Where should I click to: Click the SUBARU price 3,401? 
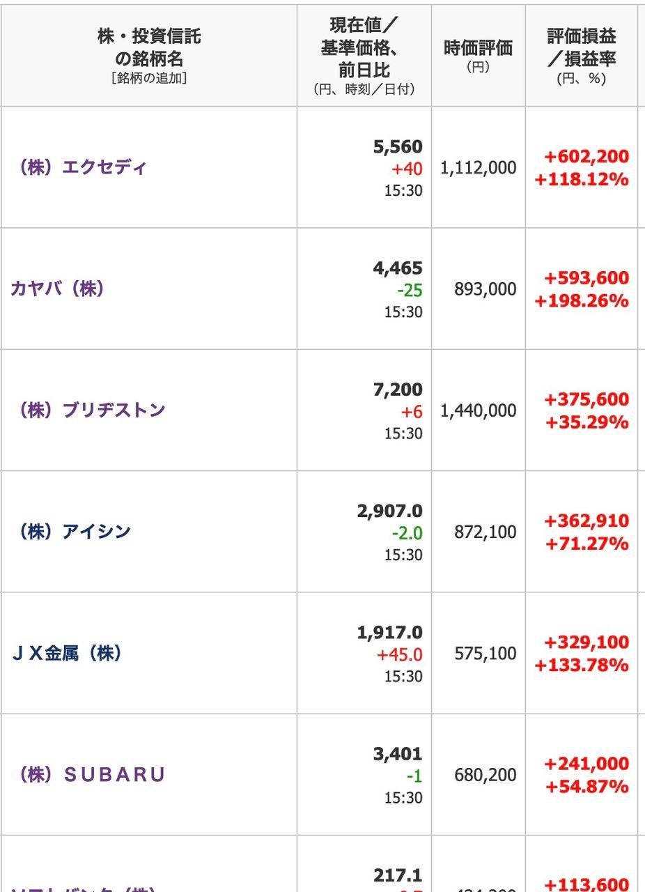[x=398, y=754]
